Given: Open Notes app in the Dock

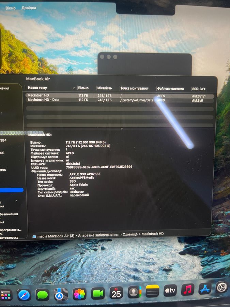Looking at the screenshot, I should point(152,291).
